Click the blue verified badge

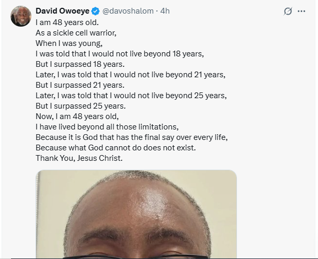(x=96, y=11)
